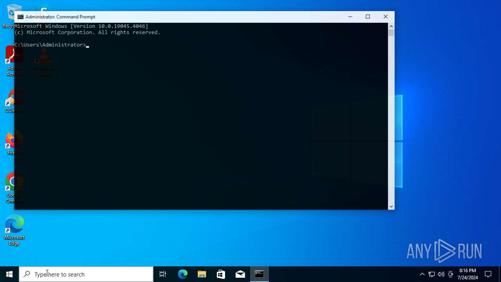Open the Command Prompt title bar system icon
The height and width of the screenshot is (282, 501).
20,17
